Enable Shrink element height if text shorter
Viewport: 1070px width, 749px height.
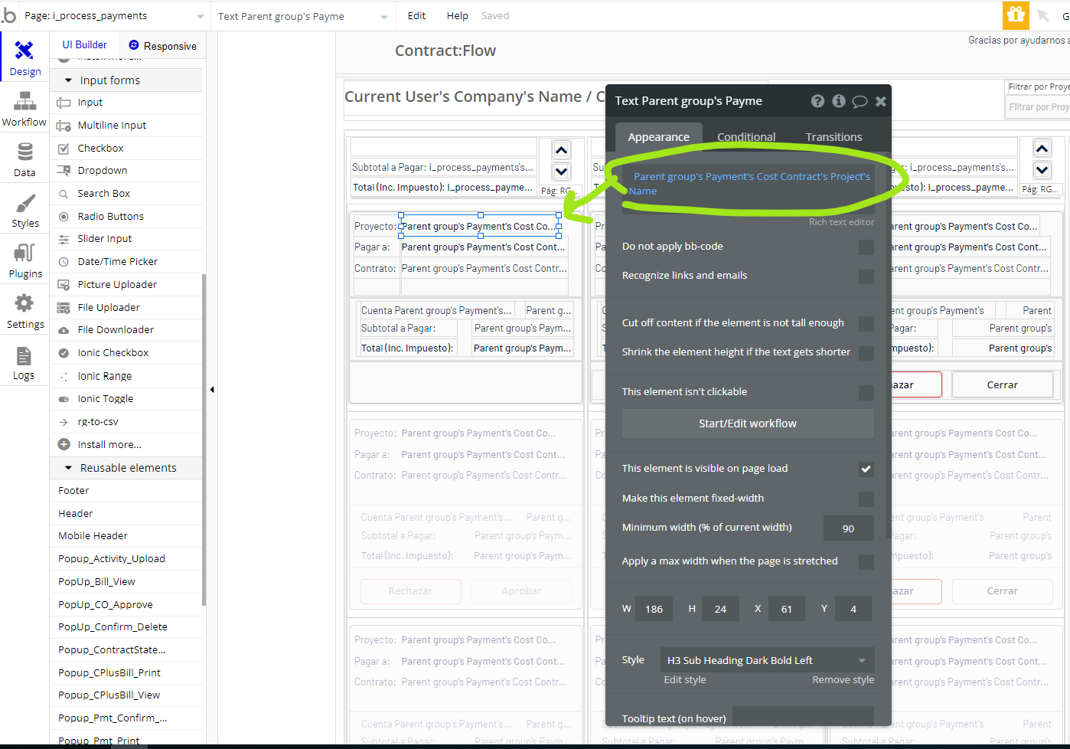click(x=866, y=353)
